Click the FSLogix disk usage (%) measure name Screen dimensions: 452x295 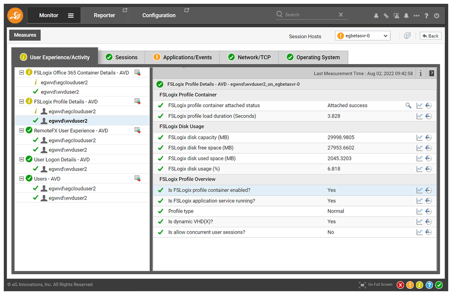point(194,169)
